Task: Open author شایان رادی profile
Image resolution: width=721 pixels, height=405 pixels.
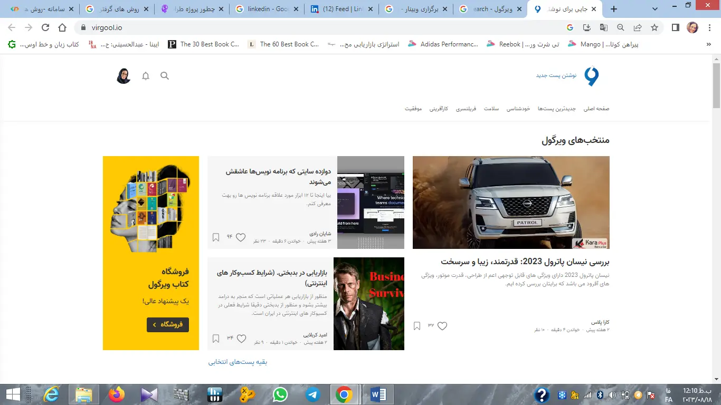Action: tap(320, 234)
